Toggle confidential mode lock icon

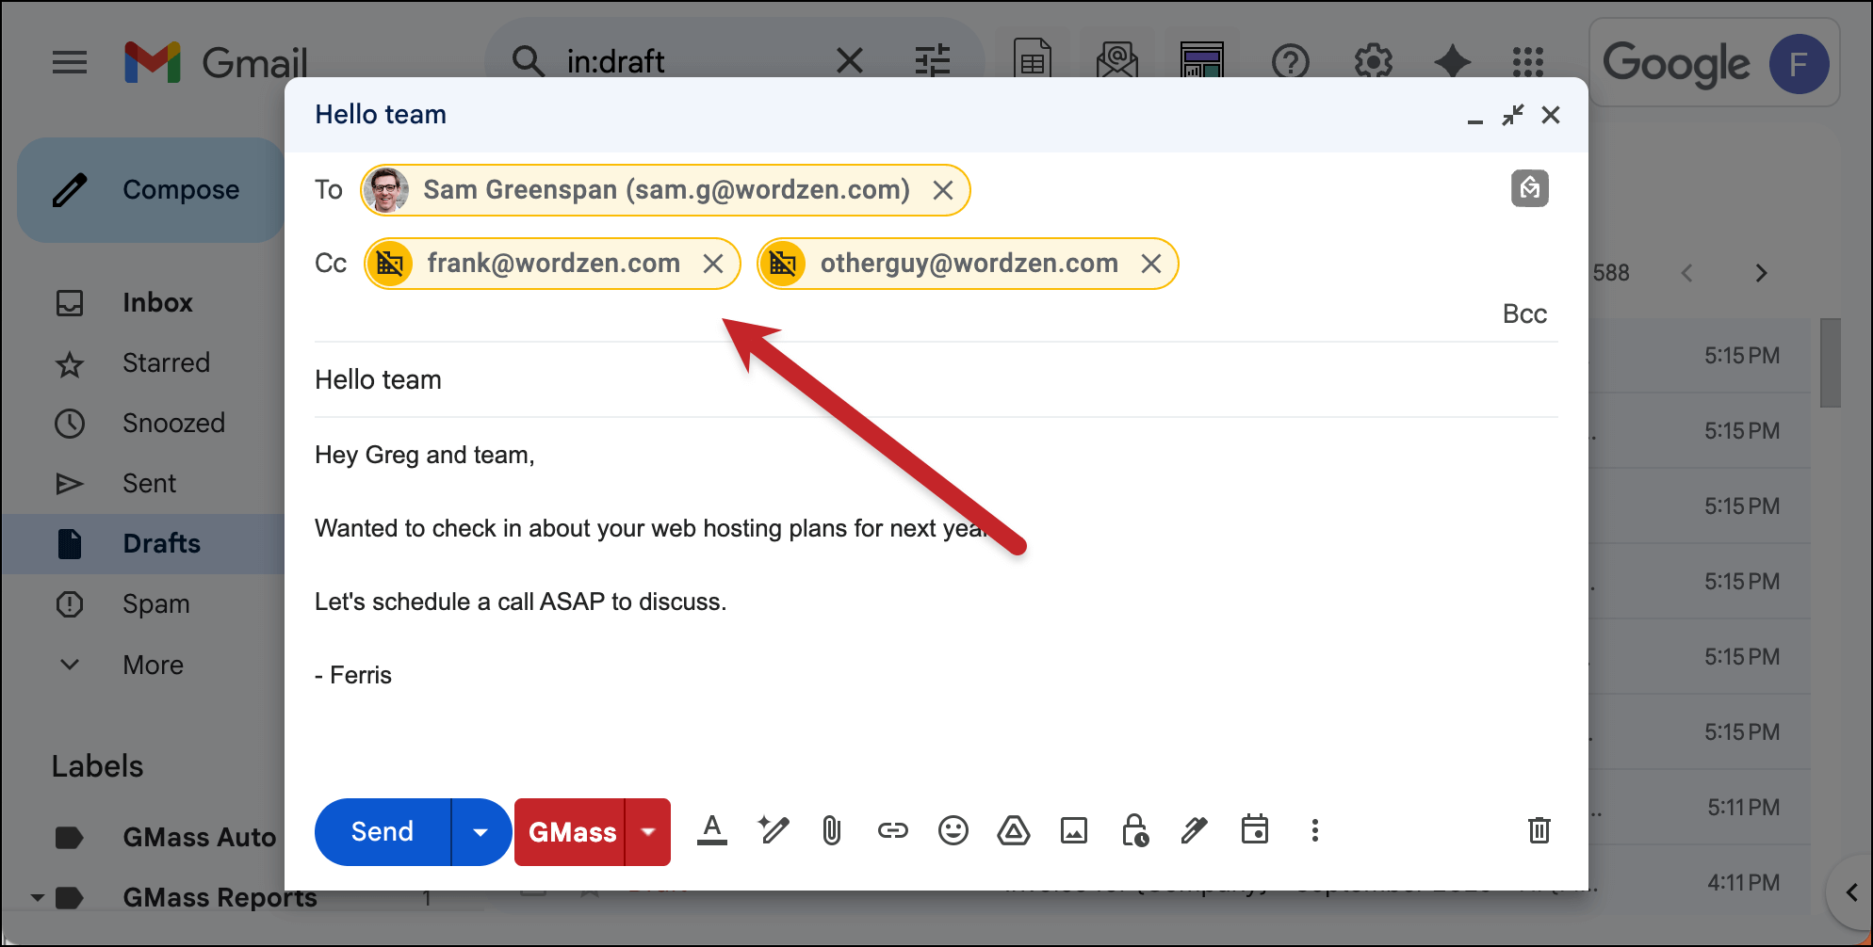coord(1134,831)
